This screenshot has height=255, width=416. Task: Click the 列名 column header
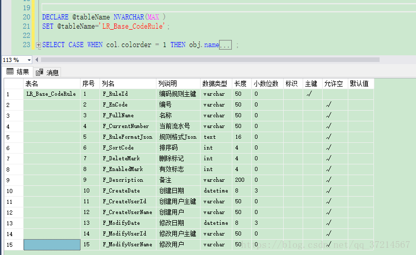[128, 83]
